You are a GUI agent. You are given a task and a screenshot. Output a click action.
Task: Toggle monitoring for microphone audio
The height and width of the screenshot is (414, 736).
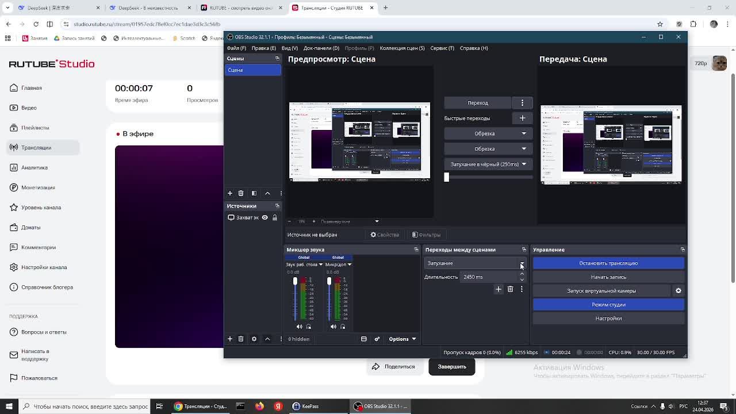343,327
